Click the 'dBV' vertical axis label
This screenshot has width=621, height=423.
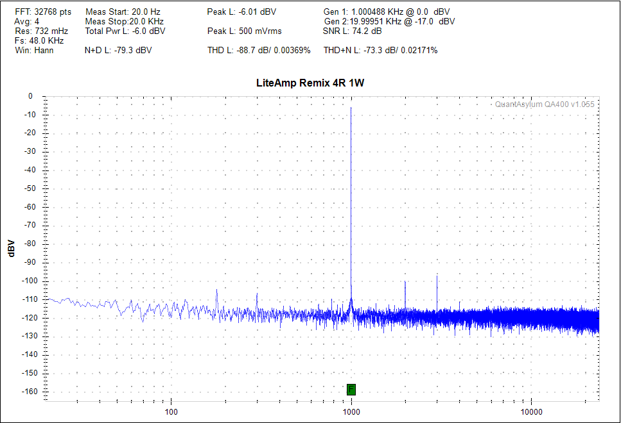[11, 248]
